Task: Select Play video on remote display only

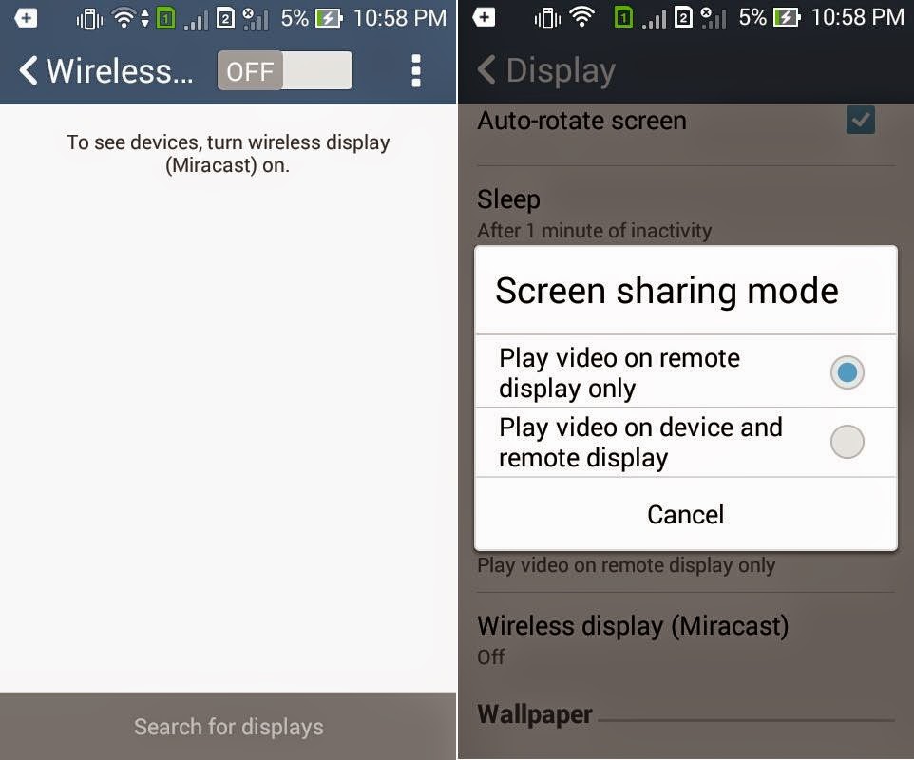Action: 686,372
